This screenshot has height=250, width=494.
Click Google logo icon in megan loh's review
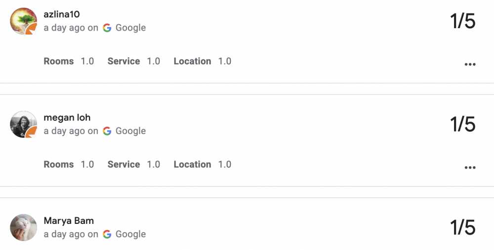[x=107, y=131]
